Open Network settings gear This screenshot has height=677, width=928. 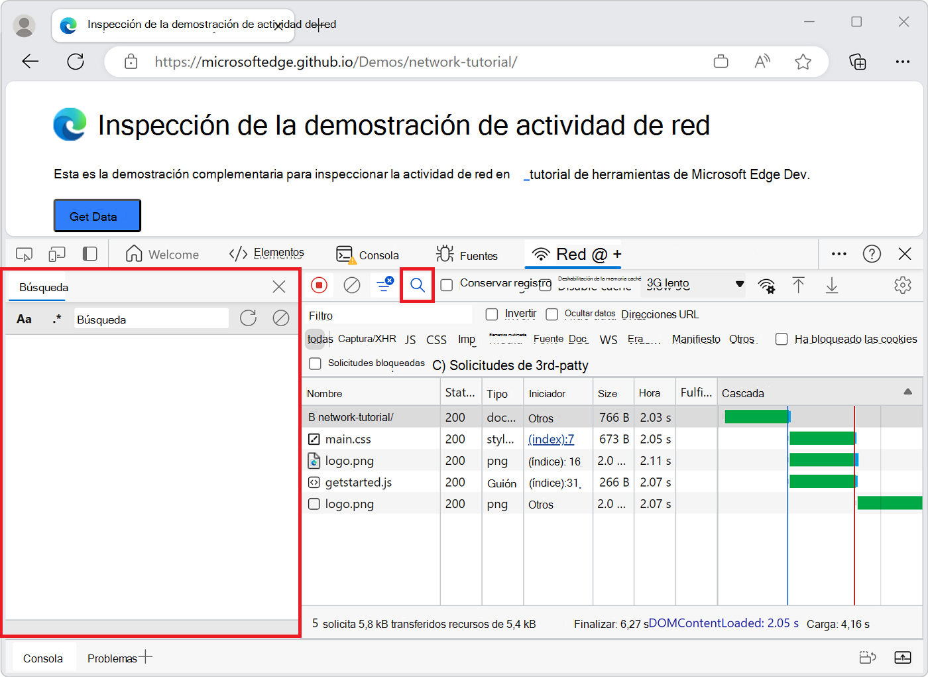pyautogui.click(x=903, y=285)
